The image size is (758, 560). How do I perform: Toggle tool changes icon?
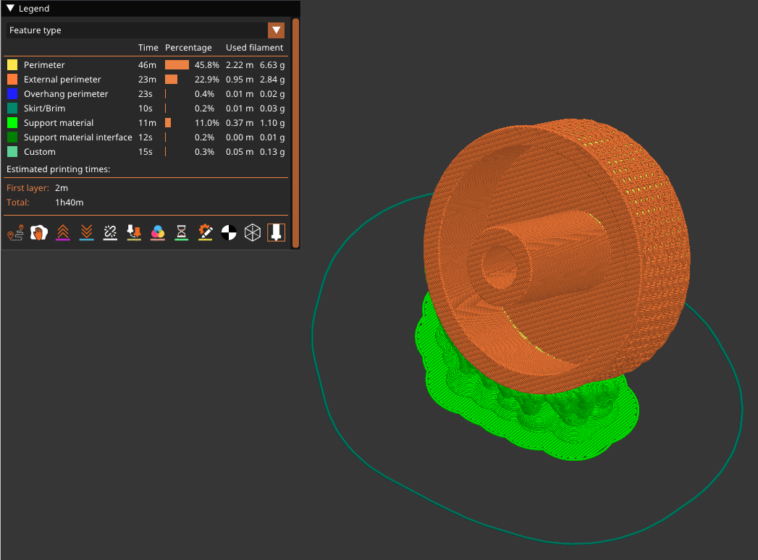click(134, 233)
